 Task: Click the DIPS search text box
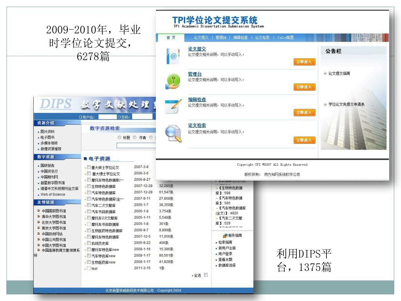coord(136,146)
